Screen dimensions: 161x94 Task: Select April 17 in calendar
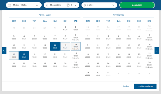coord(14,56)
